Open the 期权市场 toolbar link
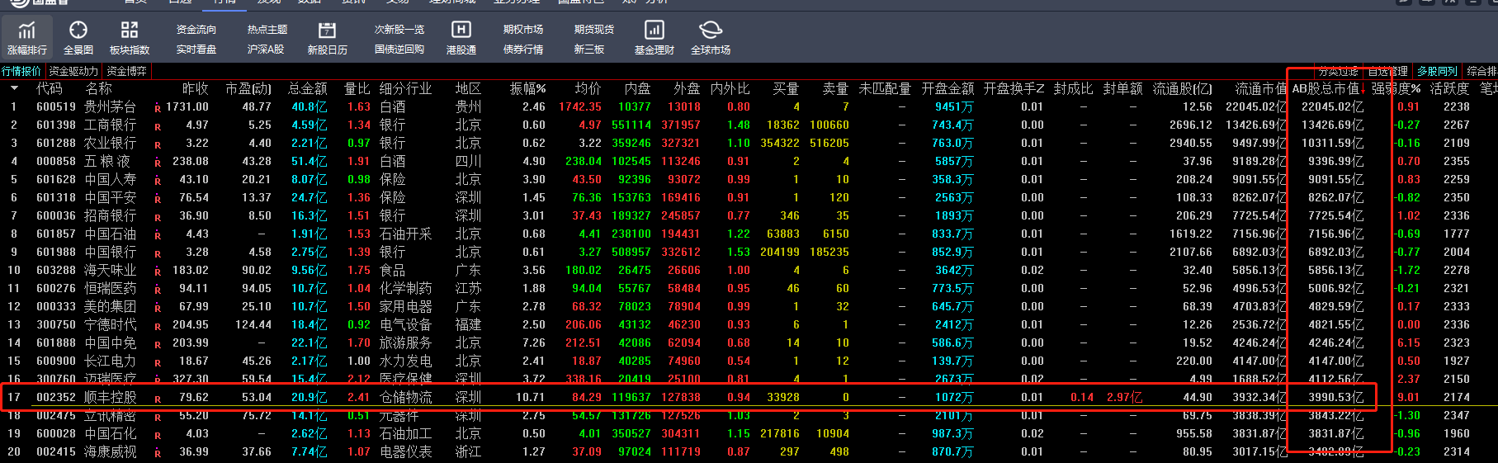This screenshot has width=1498, height=463. pyautogui.click(x=523, y=30)
